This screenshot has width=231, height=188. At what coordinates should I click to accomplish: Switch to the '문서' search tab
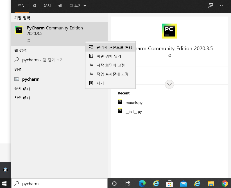tap(47, 6)
